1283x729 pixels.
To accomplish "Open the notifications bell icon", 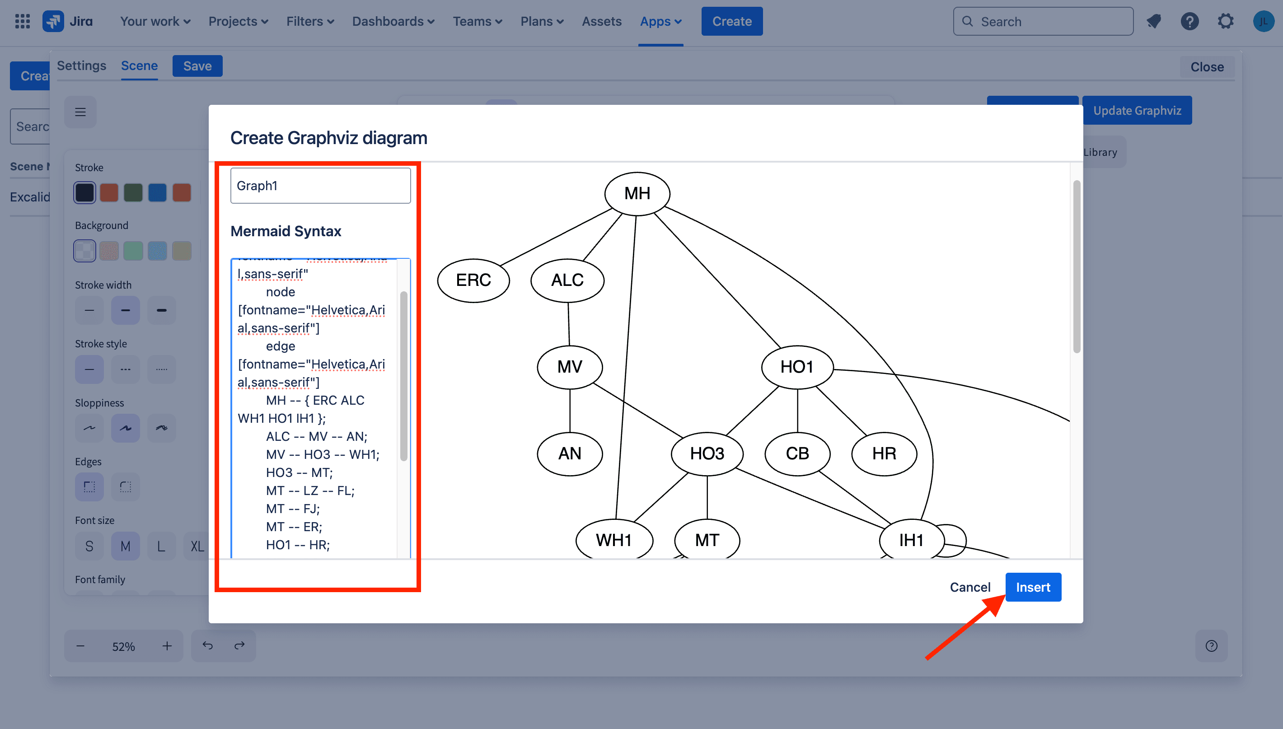I will (x=1153, y=22).
